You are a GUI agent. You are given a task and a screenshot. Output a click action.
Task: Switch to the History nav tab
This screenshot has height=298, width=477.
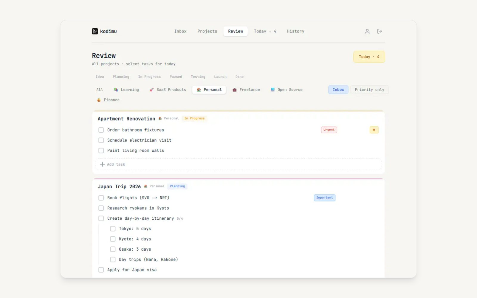pos(296,31)
